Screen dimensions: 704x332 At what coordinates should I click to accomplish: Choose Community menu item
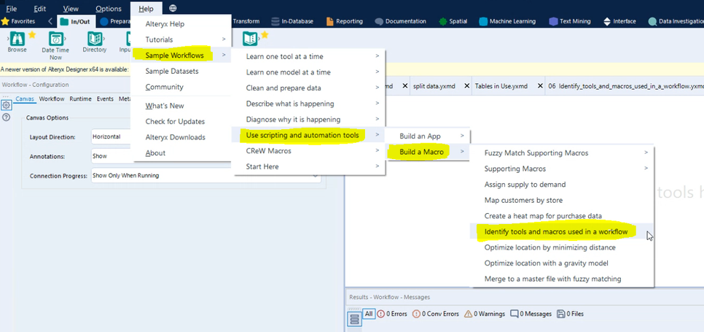(164, 87)
